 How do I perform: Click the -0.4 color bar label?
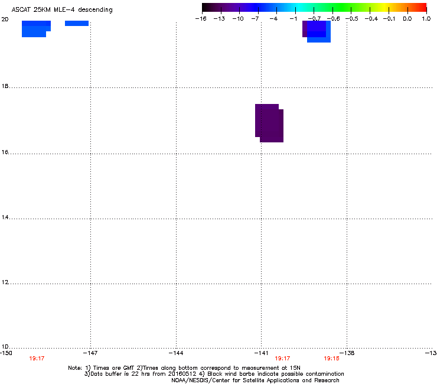coord(371,19)
